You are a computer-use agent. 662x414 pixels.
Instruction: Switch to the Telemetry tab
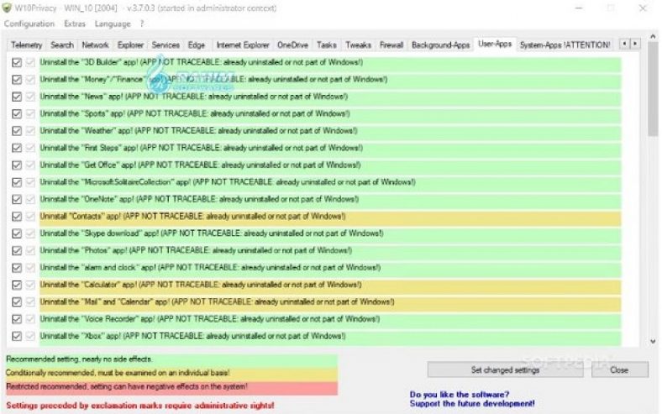pos(27,45)
